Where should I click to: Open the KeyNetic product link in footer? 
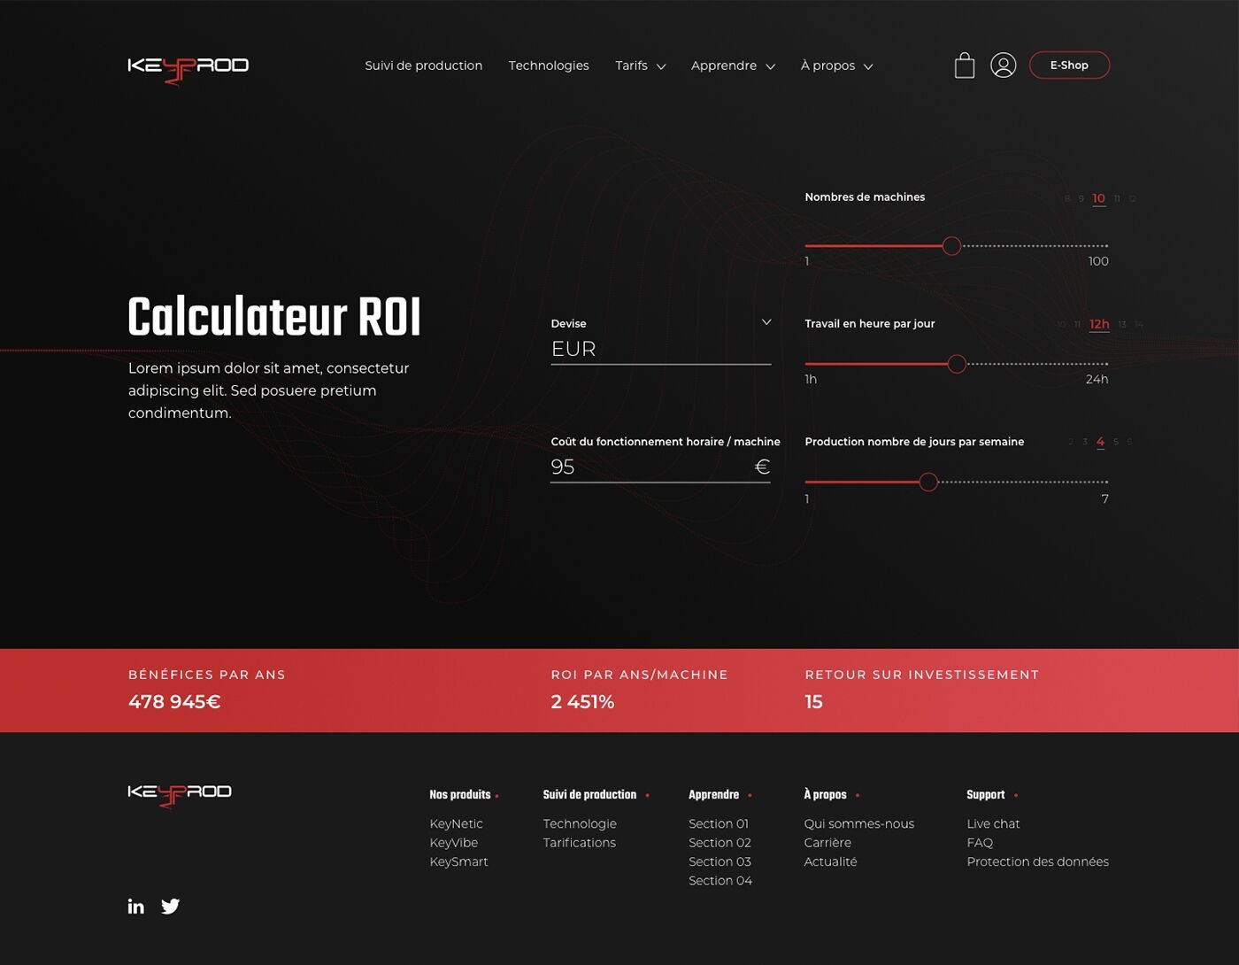456,823
